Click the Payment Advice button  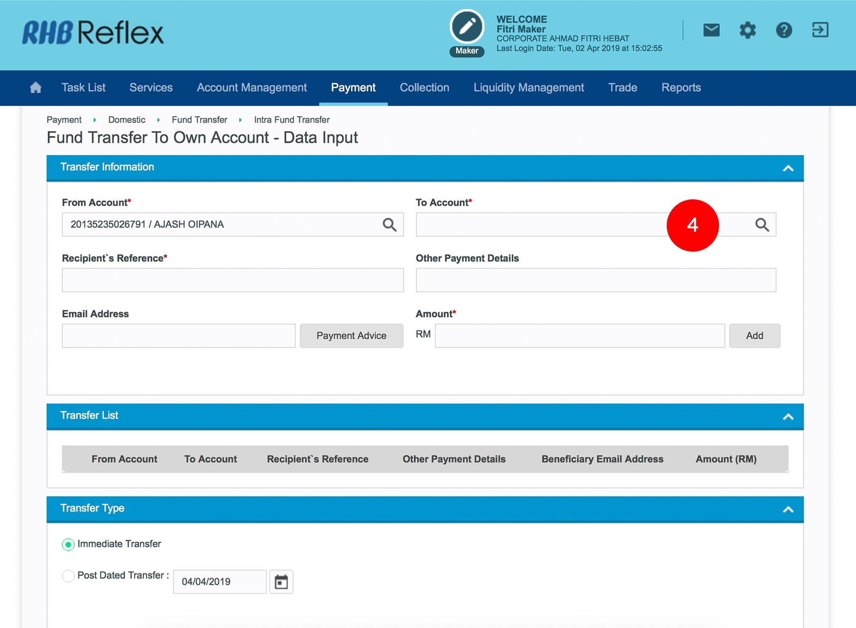tap(351, 336)
